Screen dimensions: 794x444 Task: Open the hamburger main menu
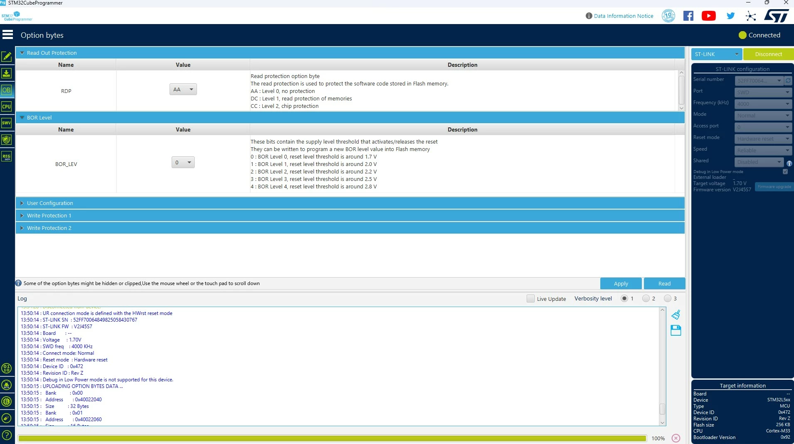click(x=7, y=35)
